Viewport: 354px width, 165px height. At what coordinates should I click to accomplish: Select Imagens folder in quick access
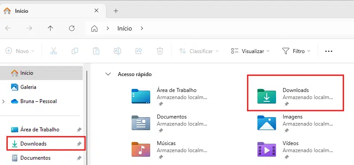[x=296, y=123]
